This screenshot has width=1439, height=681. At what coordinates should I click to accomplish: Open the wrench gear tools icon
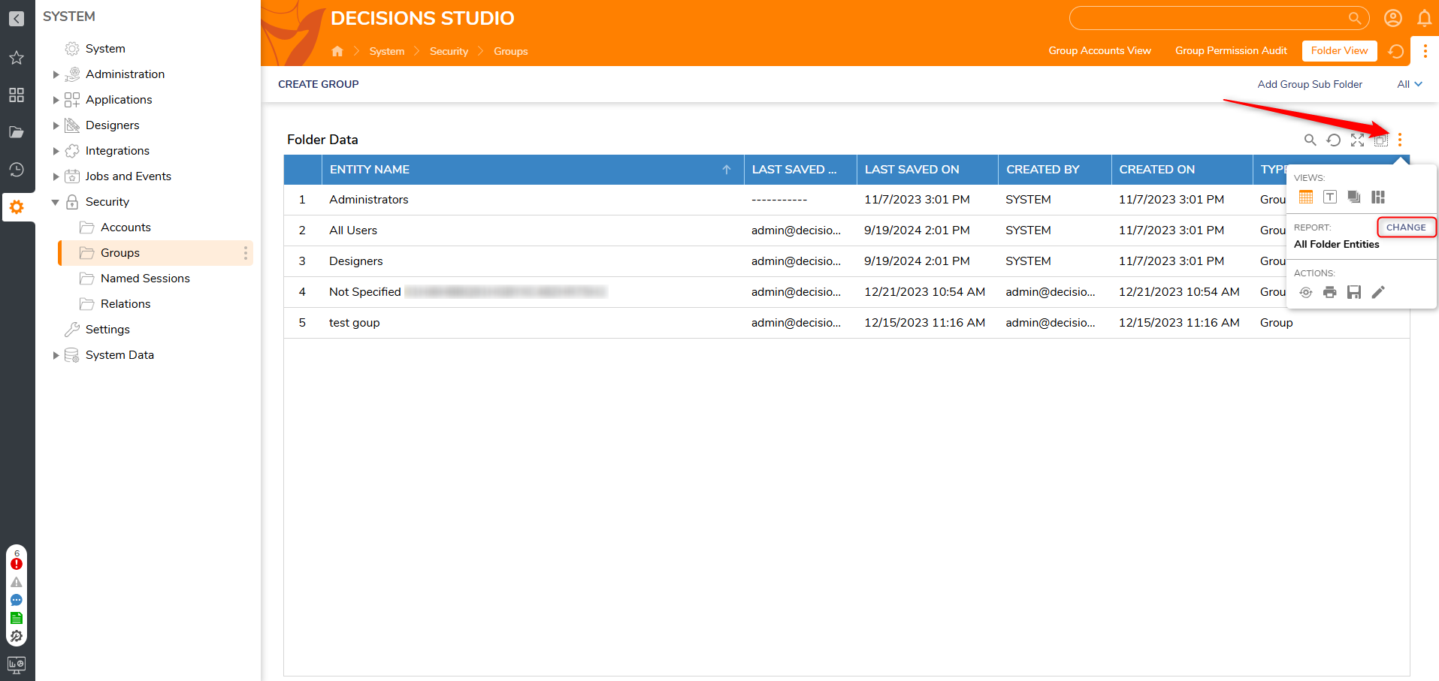pyautogui.click(x=17, y=636)
